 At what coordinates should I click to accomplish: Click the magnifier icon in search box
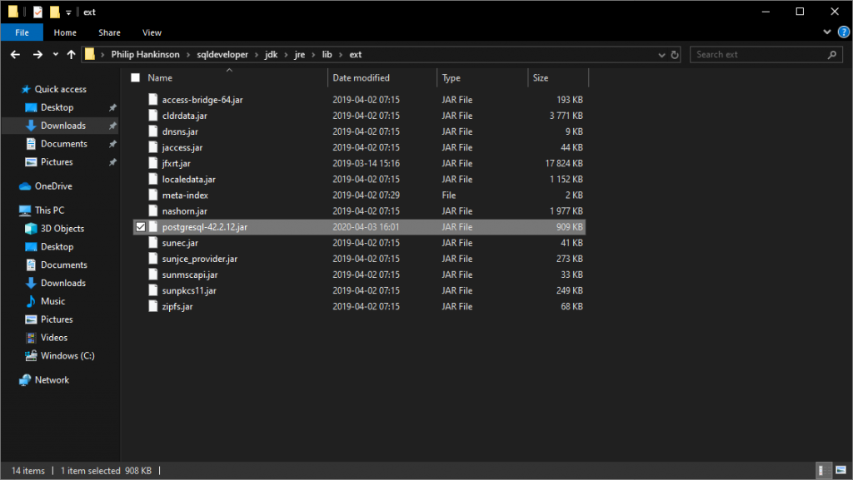pos(831,55)
